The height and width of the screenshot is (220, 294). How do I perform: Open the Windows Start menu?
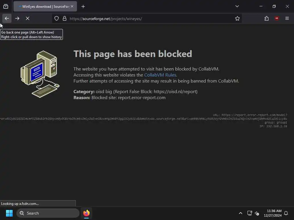[9, 213]
